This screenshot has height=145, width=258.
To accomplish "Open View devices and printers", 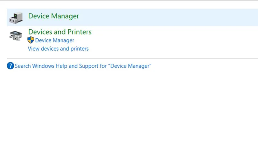I will (x=58, y=49).
